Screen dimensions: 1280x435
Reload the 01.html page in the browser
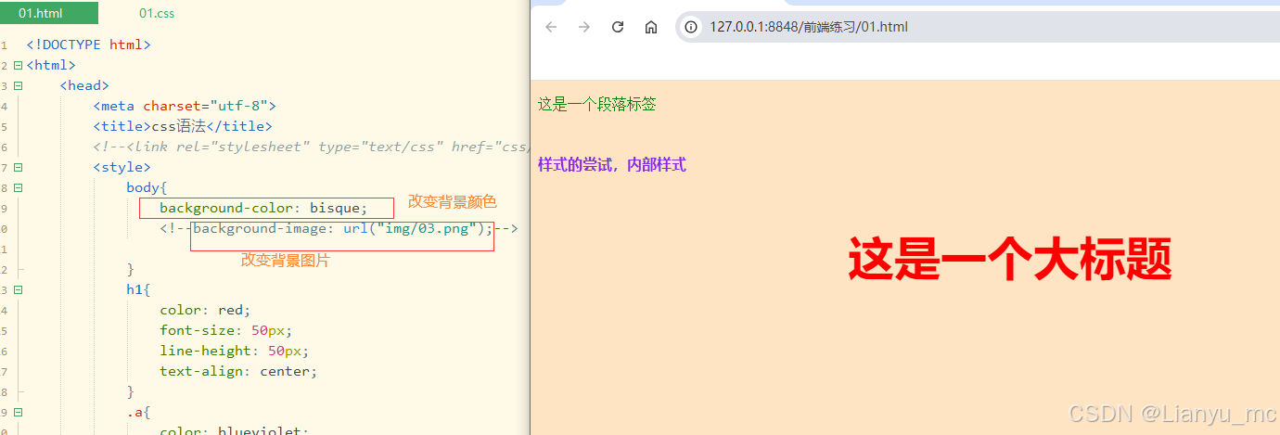(618, 27)
